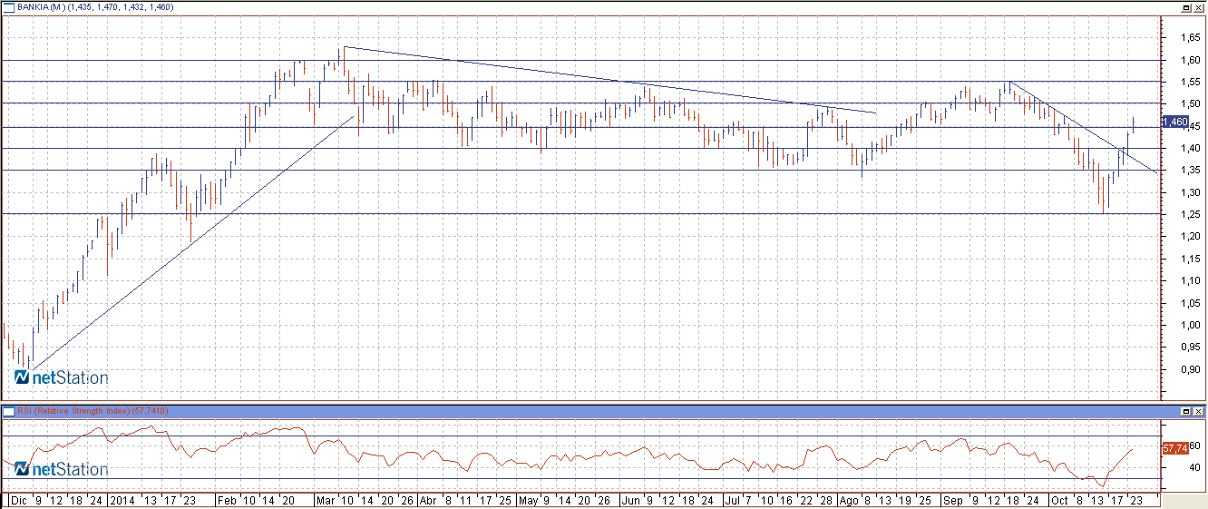
Task: Maximize the BANKIA price chart panel
Action: coord(1185,7)
